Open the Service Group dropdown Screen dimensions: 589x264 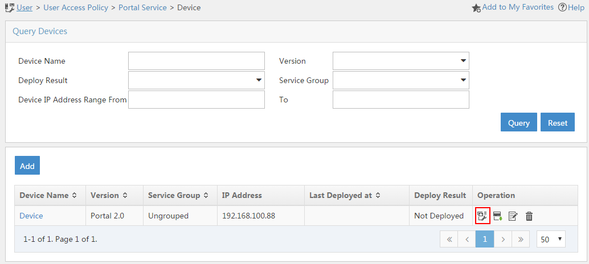pos(401,80)
